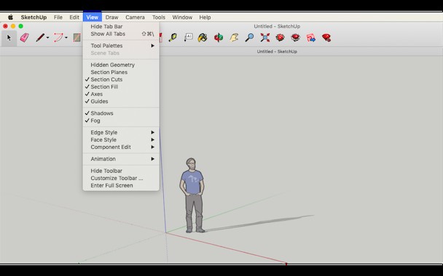443x276 pixels.
Task: Open the Help menu
Action: tap(205, 17)
